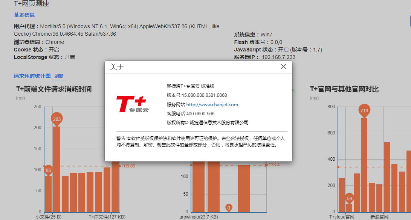The width and height of the screenshot is (411, 220).
Task: Click the T+前端文件请求消耗时间 chart title
Action: click(54, 89)
